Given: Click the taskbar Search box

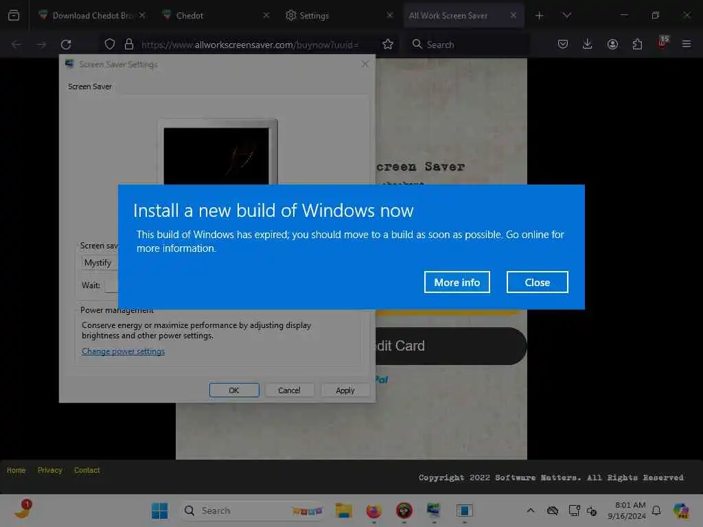Looking at the screenshot, I should click(x=253, y=511).
